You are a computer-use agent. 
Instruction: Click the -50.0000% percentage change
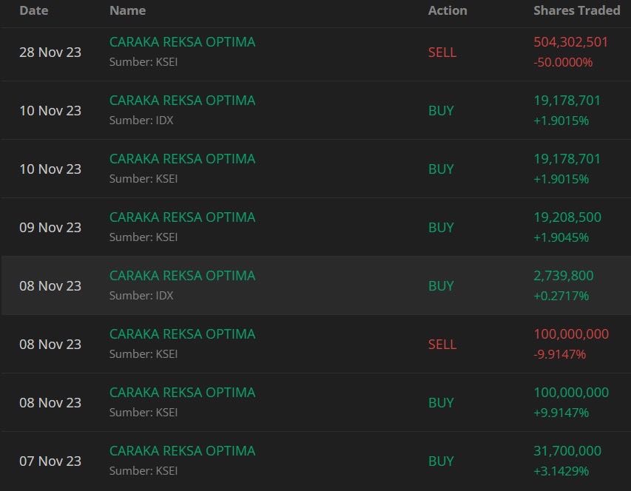(562, 63)
